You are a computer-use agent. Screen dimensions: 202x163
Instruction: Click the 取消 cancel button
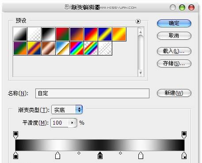[174, 36]
